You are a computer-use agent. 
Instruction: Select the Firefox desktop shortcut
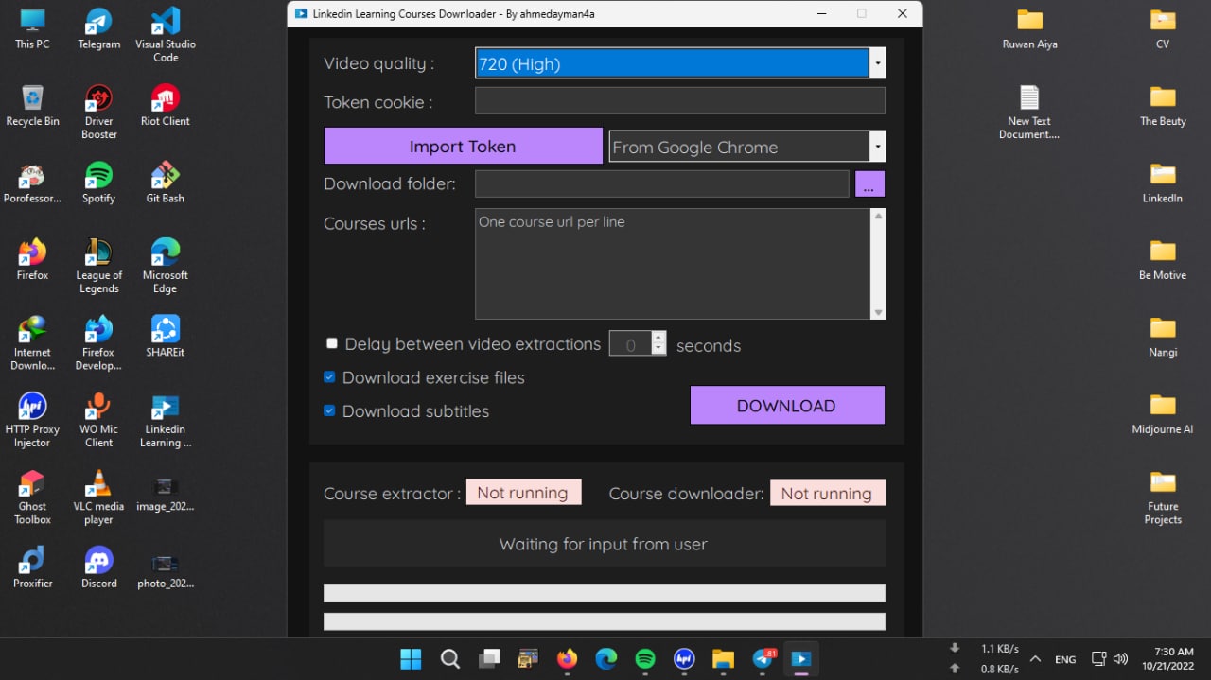[x=32, y=259]
